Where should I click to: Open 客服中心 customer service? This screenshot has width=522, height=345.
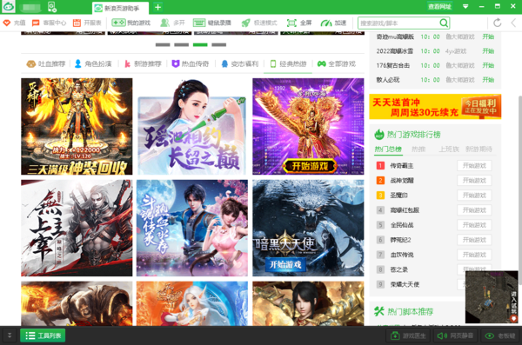pos(49,23)
